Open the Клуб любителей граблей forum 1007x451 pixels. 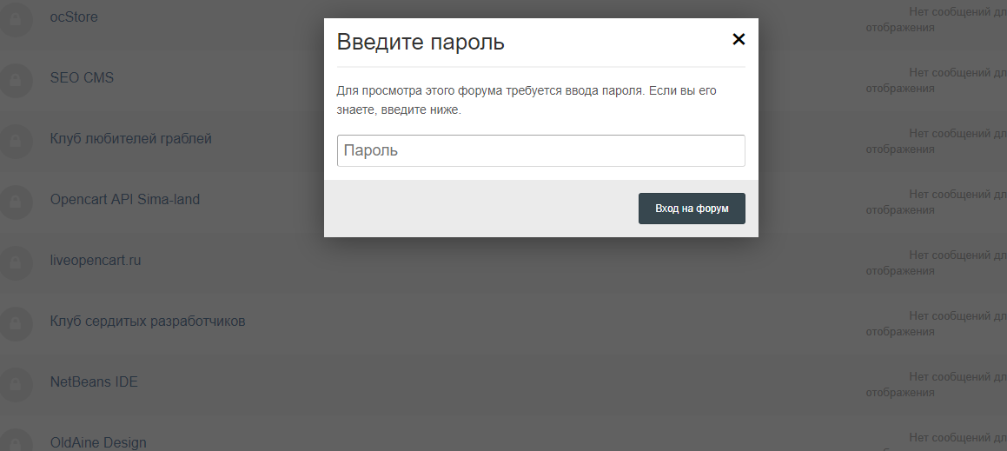click(x=131, y=139)
